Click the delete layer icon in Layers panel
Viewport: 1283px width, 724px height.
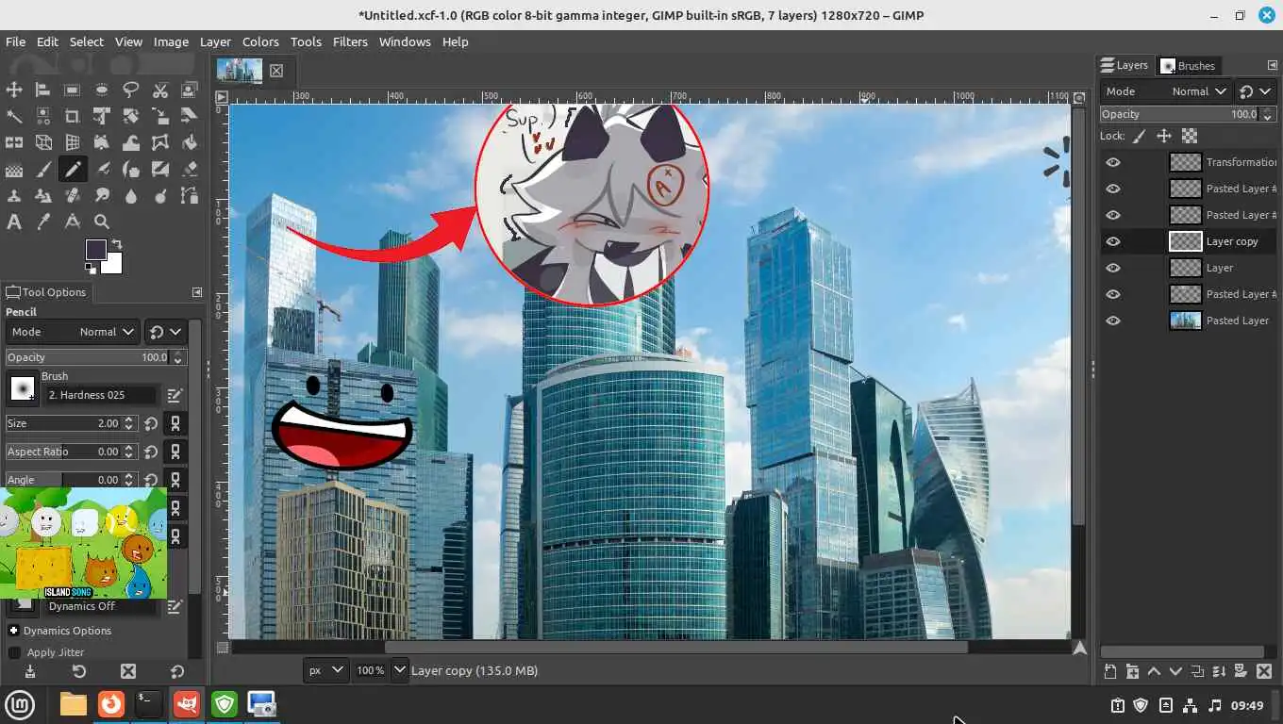tap(1263, 671)
